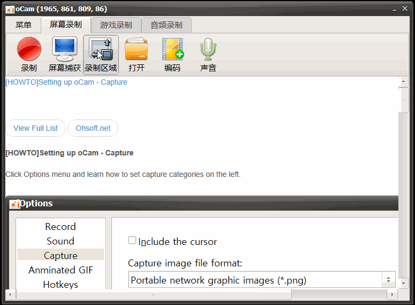Click the bold HOWTO Capture heading
415x305 pixels.
click(x=70, y=153)
